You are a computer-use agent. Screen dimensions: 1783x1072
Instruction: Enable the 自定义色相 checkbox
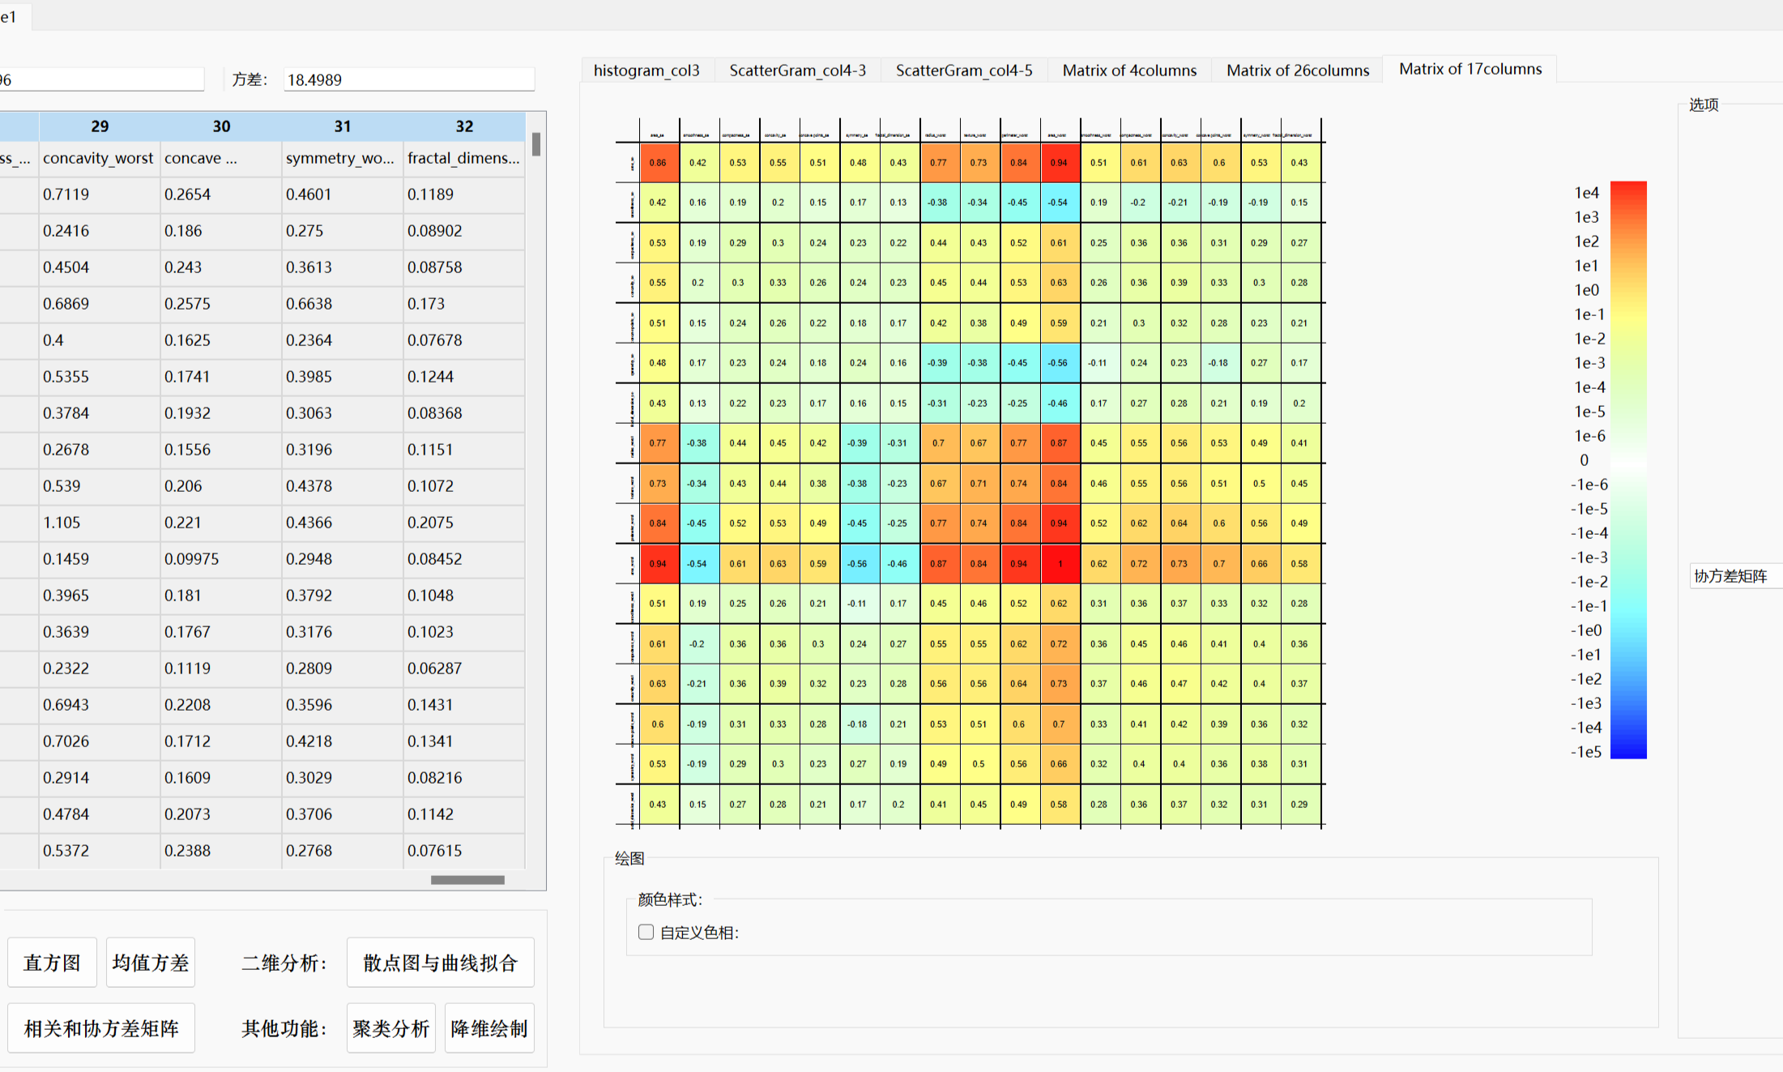pos(646,932)
